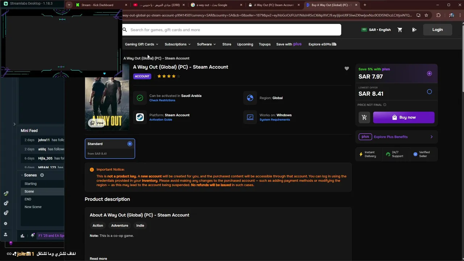464x261 pixels.
Task: Click the purple ACCOUNT badge
Action: [x=142, y=76]
